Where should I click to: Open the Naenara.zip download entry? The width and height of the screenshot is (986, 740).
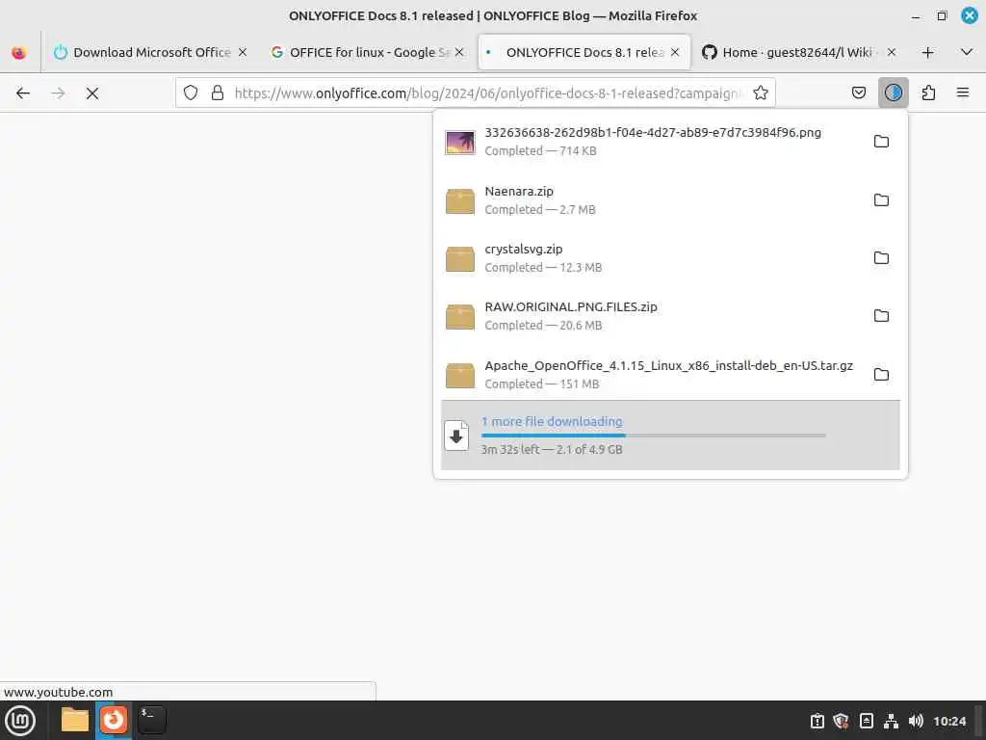[x=652, y=200]
